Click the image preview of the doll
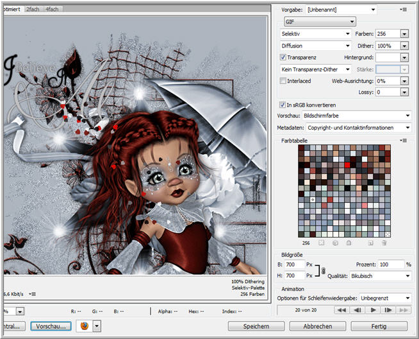The image size is (419, 339). (x=135, y=145)
